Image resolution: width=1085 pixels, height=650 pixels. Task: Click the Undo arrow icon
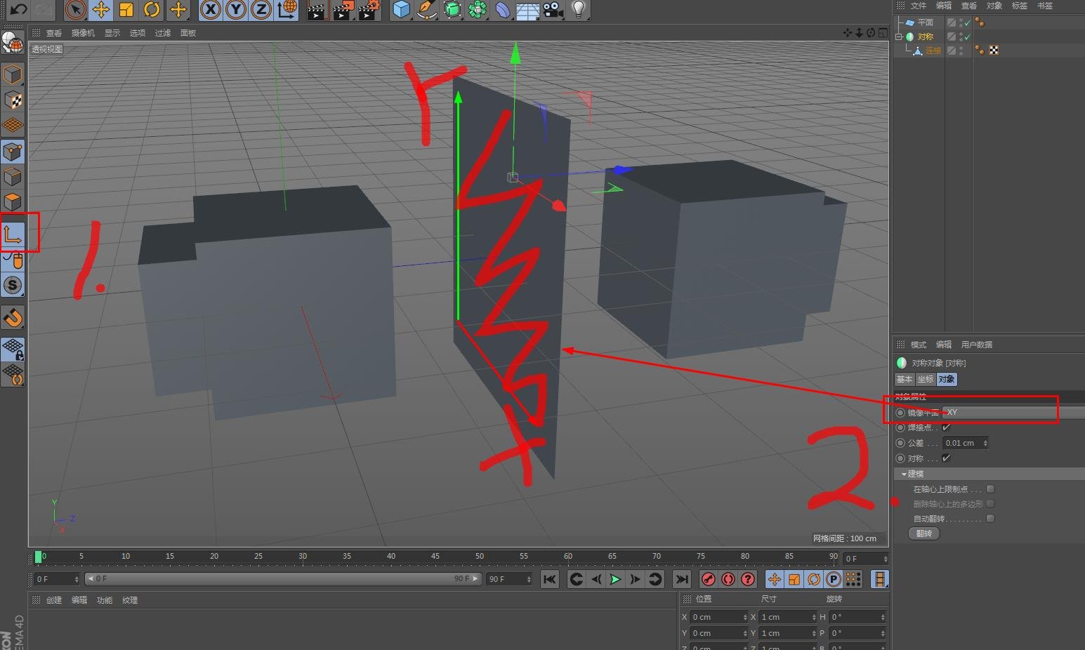tap(18, 10)
